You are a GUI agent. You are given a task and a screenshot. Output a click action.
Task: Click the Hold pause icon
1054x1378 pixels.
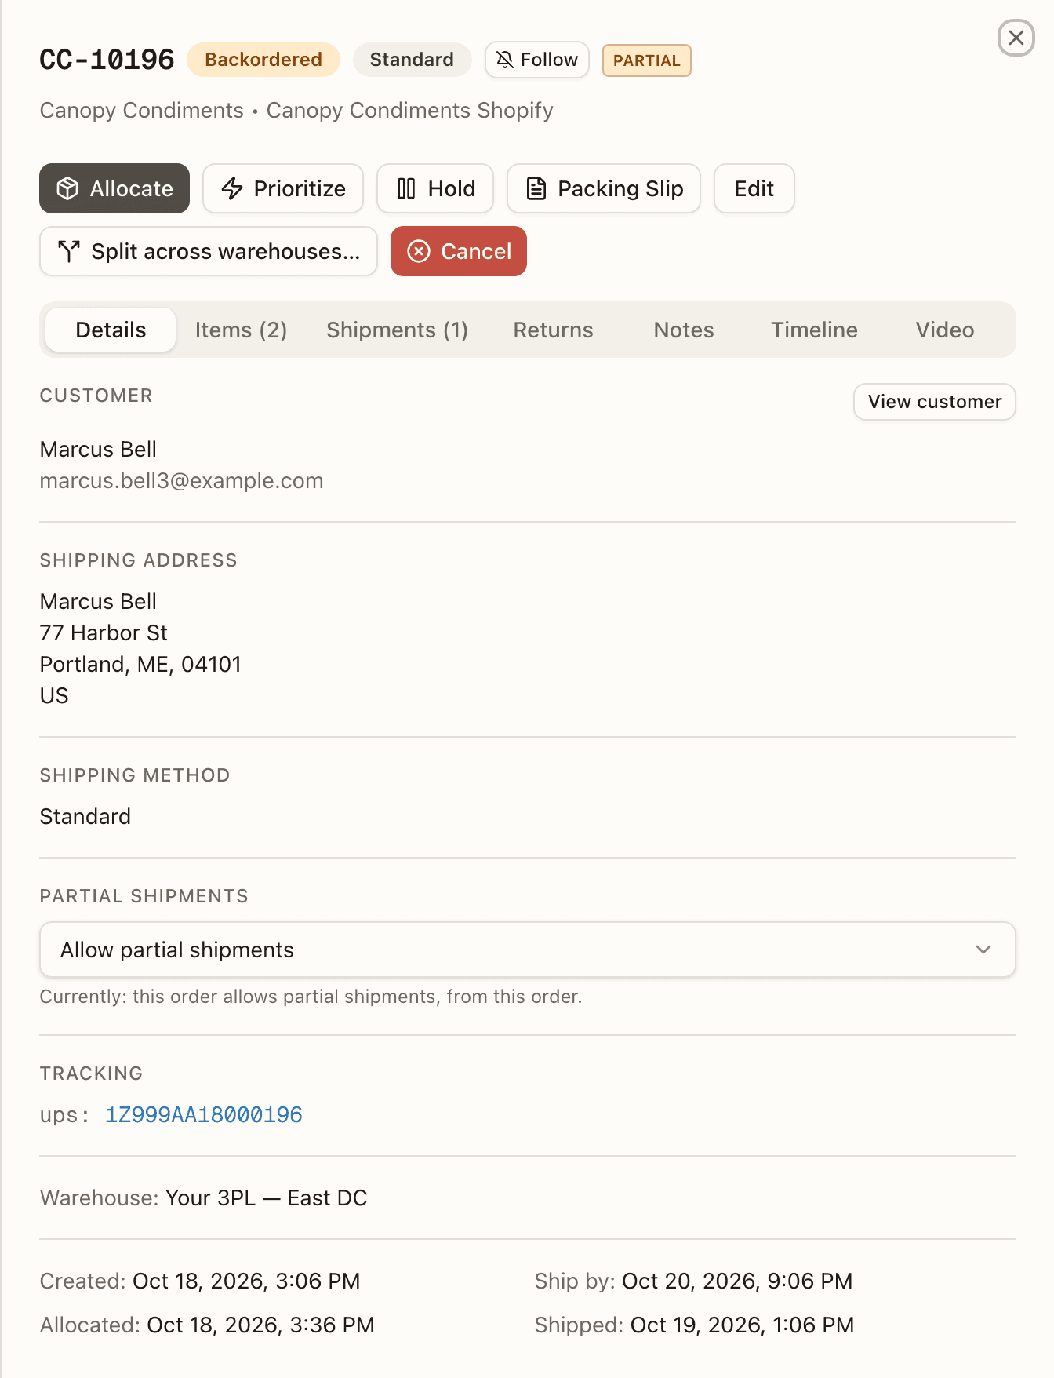click(406, 188)
